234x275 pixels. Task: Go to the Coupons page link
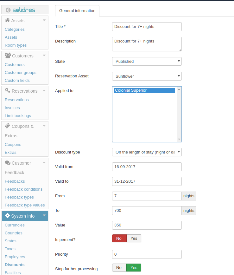pyautogui.click(x=13, y=145)
